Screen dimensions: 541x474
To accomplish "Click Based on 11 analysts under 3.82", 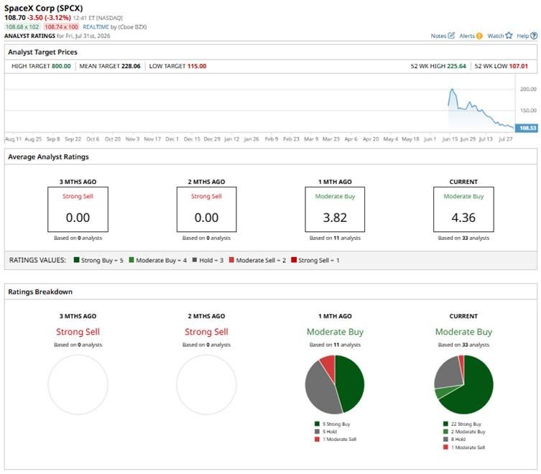I will (x=335, y=238).
